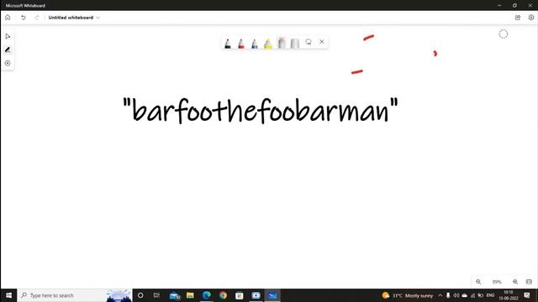Open Google Chrome from the taskbar
Screen dimensions: 538x302
point(223,295)
